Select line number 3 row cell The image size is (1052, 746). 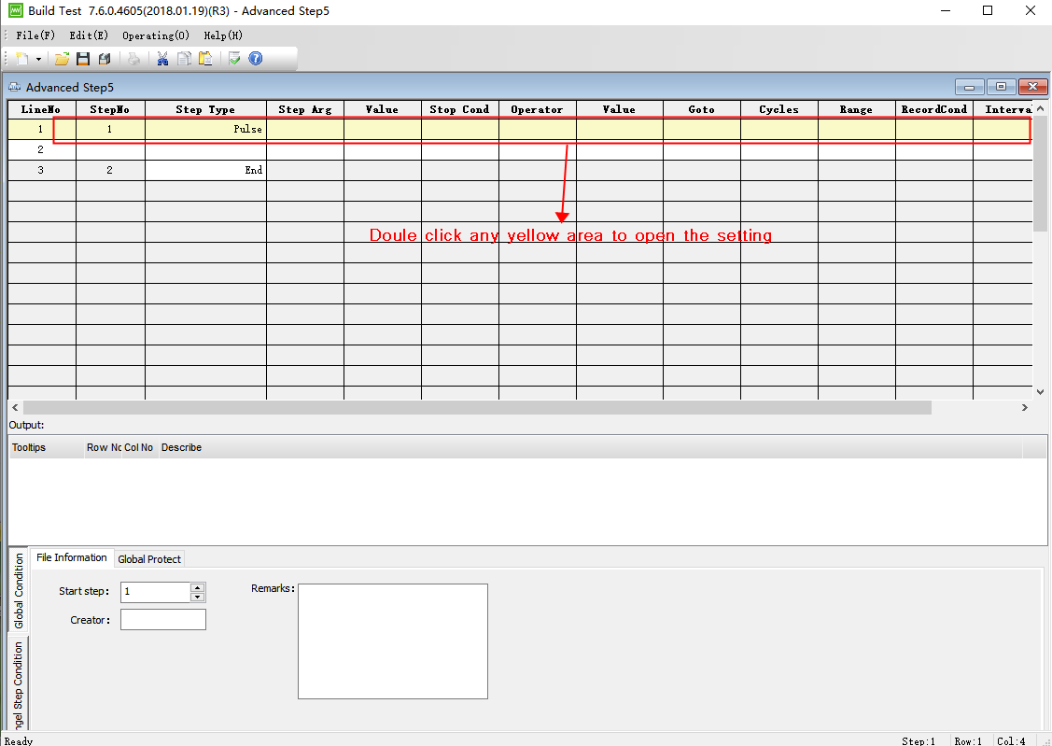point(41,171)
